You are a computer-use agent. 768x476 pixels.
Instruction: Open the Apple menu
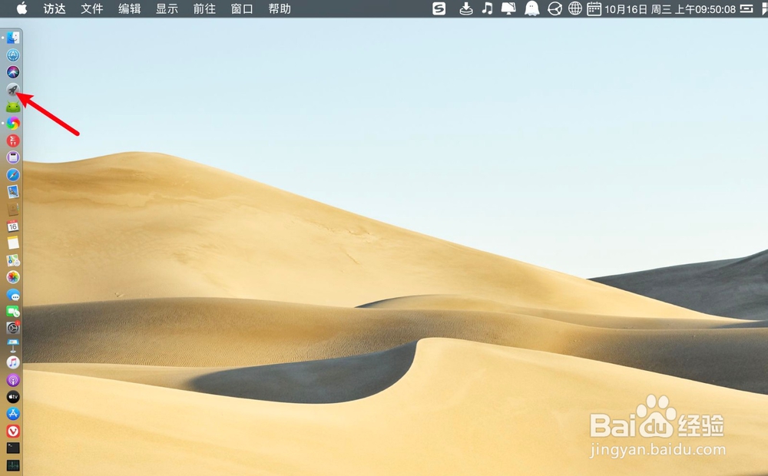[x=22, y=8]
